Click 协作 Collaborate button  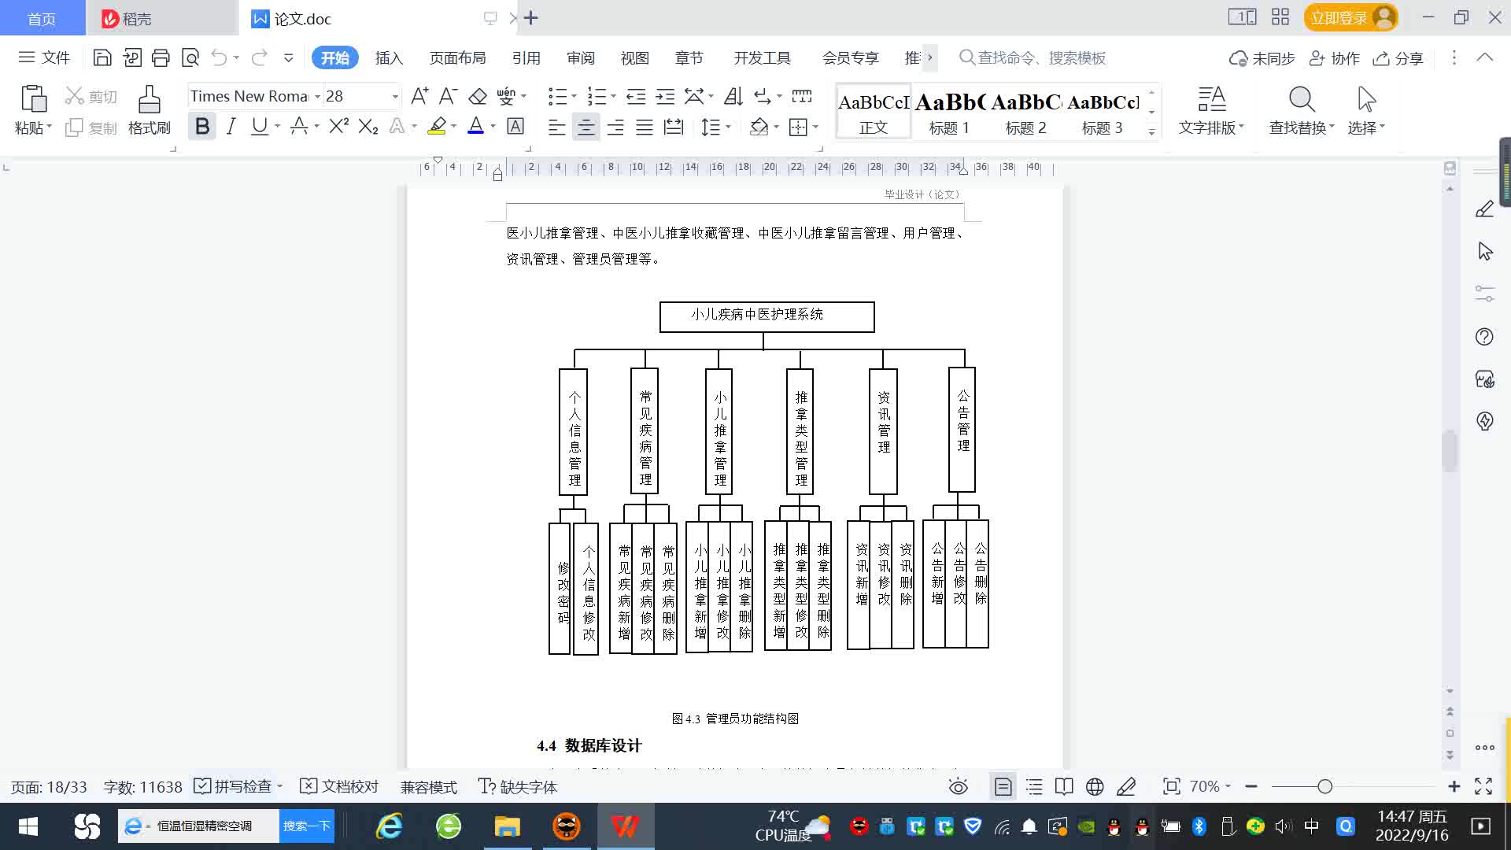point(1334,58)
